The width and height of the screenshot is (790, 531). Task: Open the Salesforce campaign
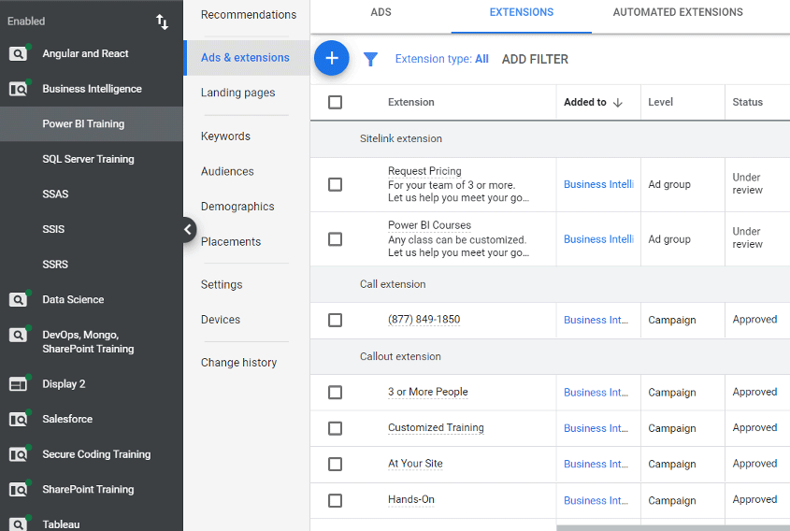pos(67,419)
